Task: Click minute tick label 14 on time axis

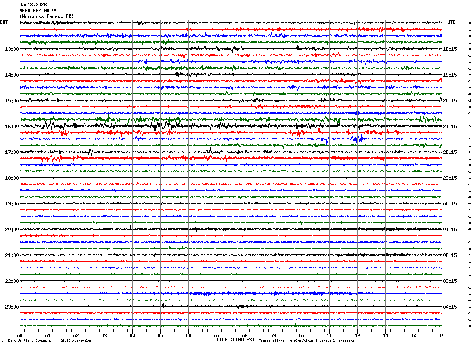Action: 414,335
